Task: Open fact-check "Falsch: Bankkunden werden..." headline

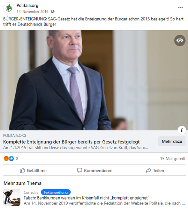Action: 87,198
